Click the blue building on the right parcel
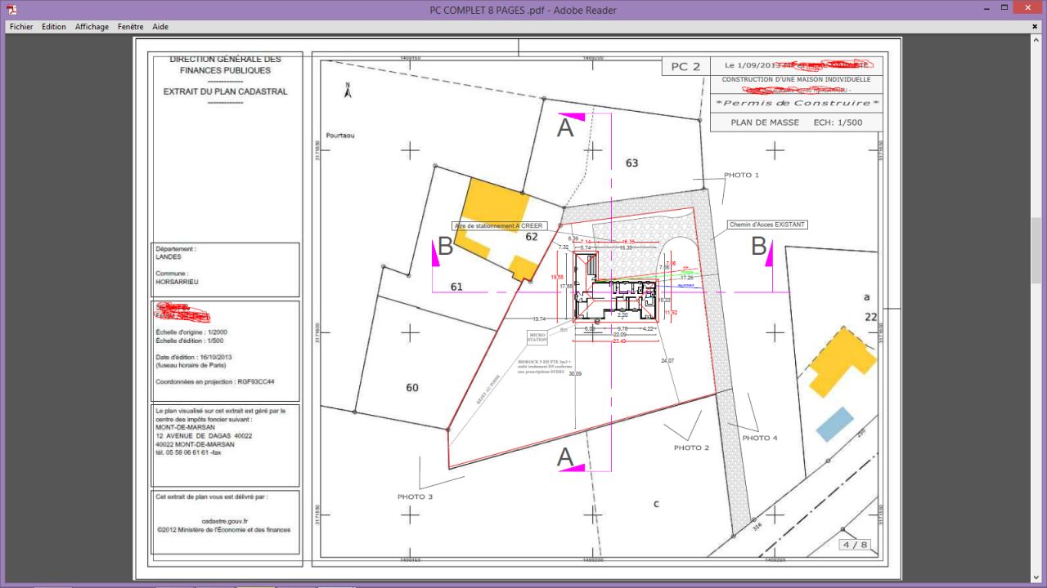Image resolution: width=1047 pixels, height=588 pixels. (x=835, y=424)
